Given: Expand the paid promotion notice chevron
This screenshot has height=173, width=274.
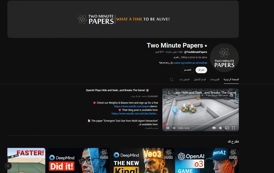Looking at the screenshot, I should tap(202, 95).
